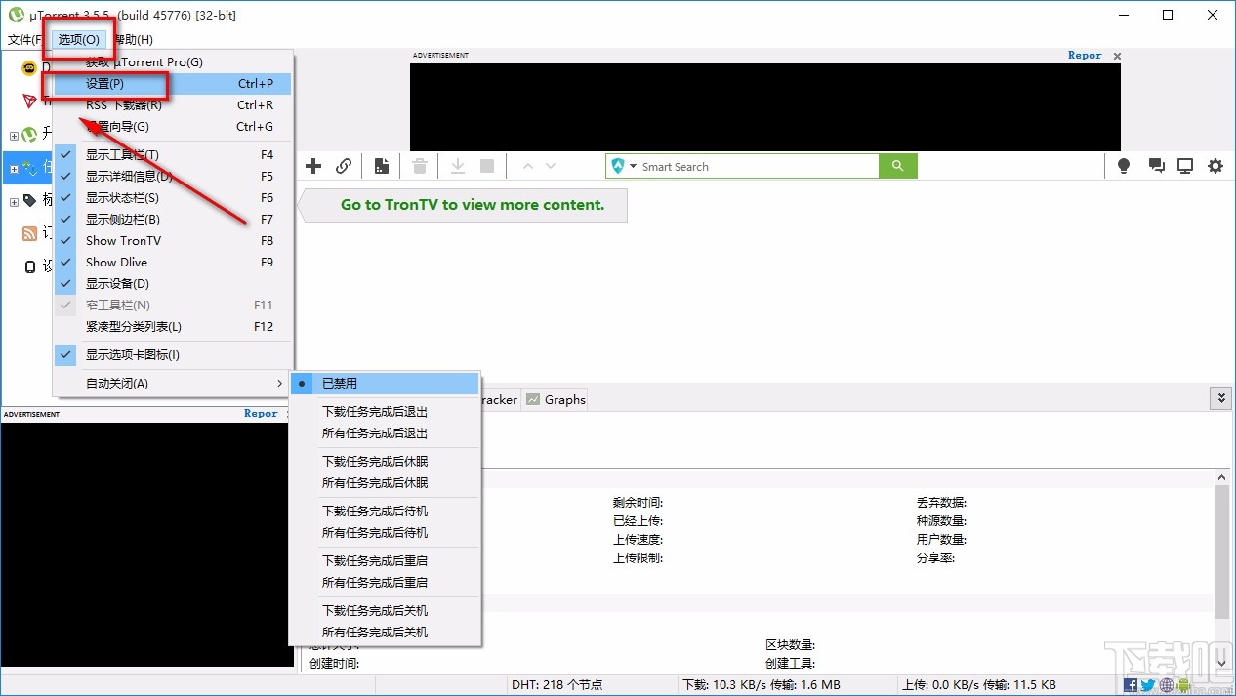The image size is (1236, 696).
Task: Expand the upgrade tree node in the sidebar
Action: pos(14,136)
